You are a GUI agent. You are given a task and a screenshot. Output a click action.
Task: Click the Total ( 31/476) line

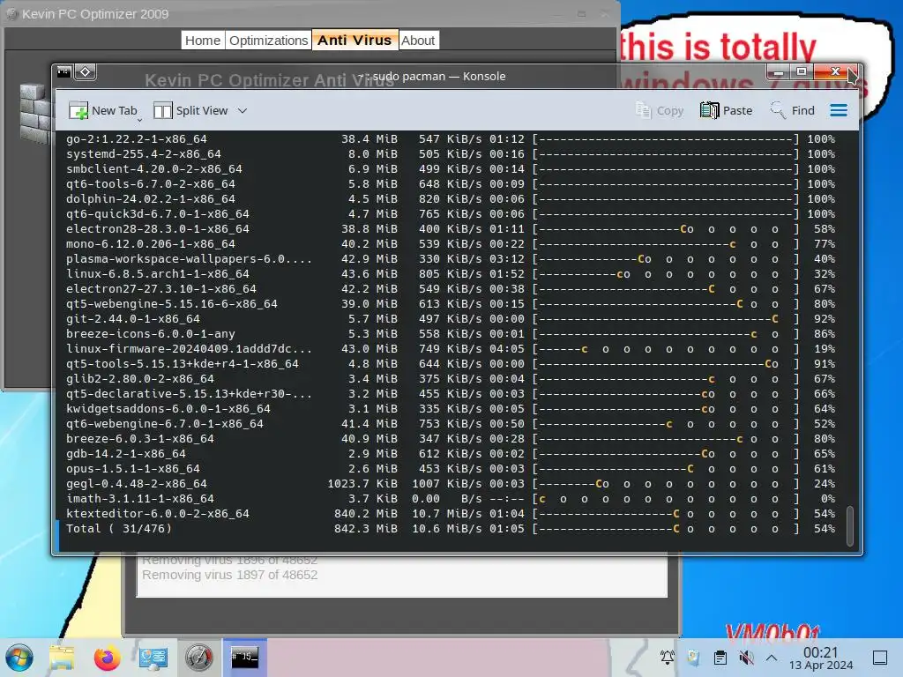(x=451, y=528)
